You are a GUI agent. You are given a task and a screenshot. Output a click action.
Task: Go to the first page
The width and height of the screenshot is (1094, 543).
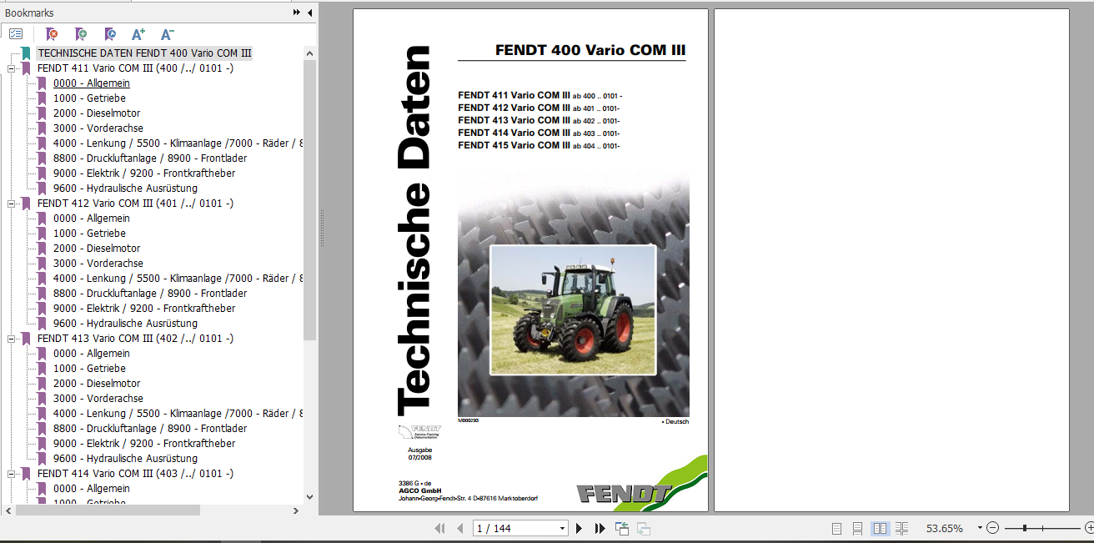tap(439, 528)
